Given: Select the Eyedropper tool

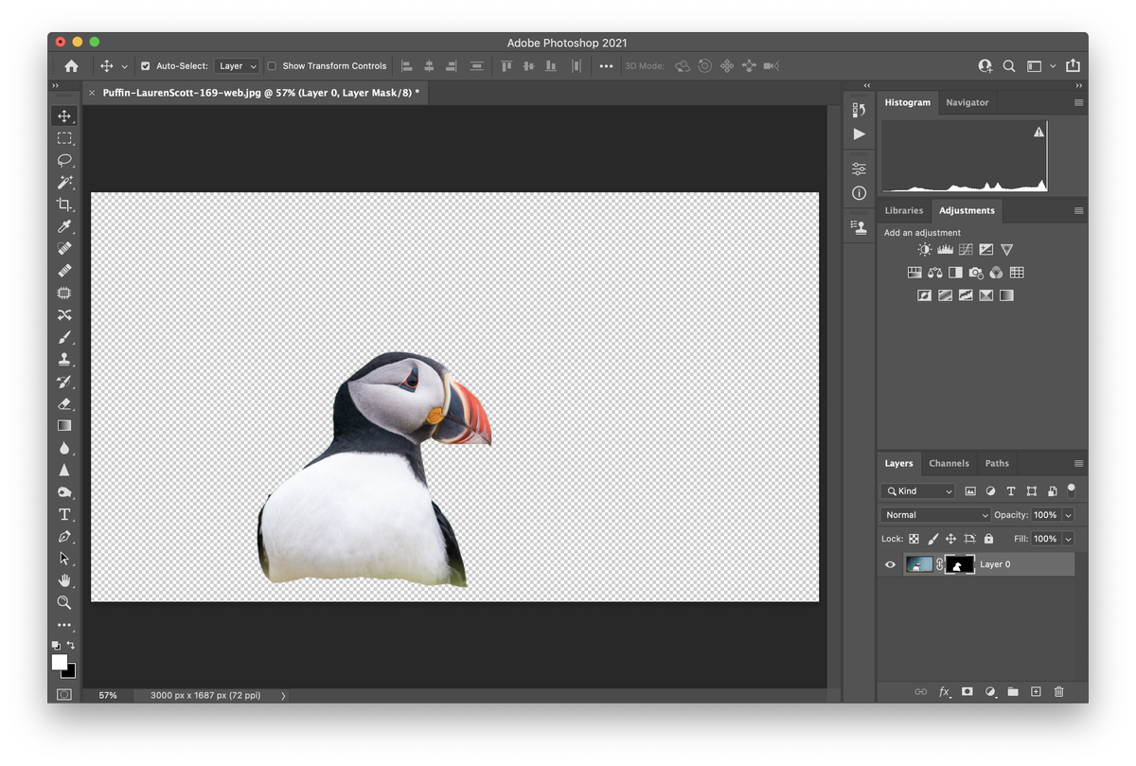Looking at the screenshot, I should tap(64, 226).
